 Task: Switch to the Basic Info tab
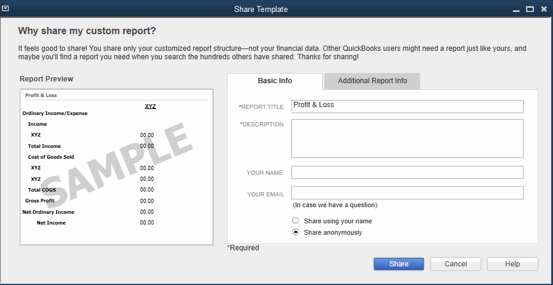275,81
